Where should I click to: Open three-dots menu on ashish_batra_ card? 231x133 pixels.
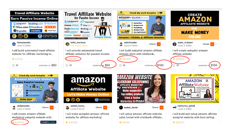[109, 107]
